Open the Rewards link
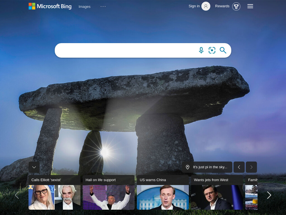Viewport: 286px width, 215px height. click(x=222, y=6)
